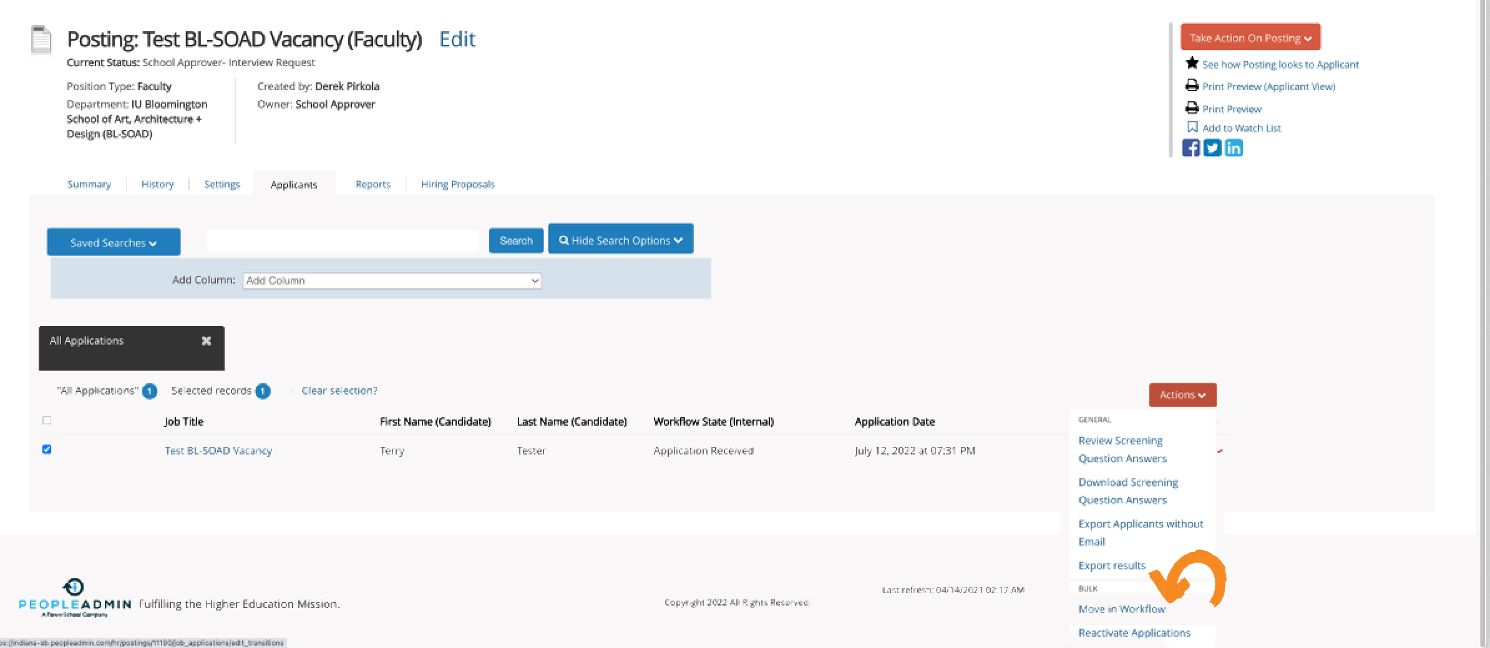Collapse with Hide Search Options button
1490x648 pixels.
coord(620,240)
